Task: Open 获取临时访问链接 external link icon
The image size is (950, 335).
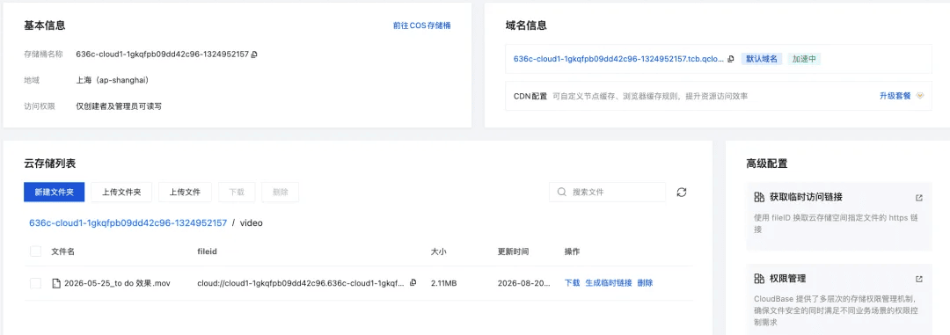Action: (919, 198)
